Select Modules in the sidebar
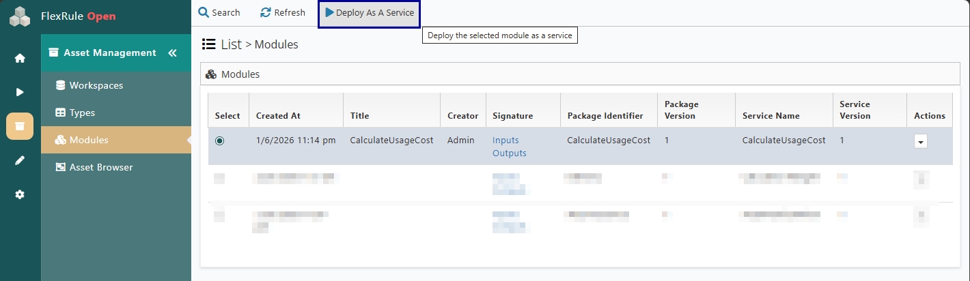Image resolution: width=970 pixels, height=281 pixels. pyautogui.click(x=115, y=140)
